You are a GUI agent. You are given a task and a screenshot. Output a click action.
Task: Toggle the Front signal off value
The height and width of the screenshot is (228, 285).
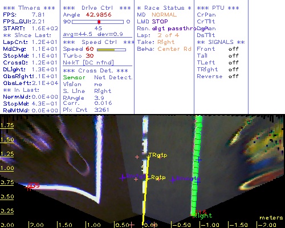(x=234, y=49)
